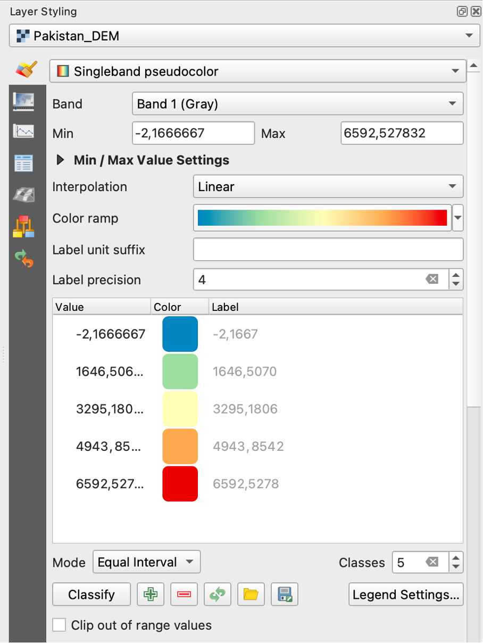Open the style history undo/redo tab
Screen dimensions: 483x643
[23, 259]
